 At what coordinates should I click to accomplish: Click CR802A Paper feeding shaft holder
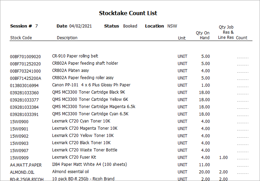click(85, 63)
